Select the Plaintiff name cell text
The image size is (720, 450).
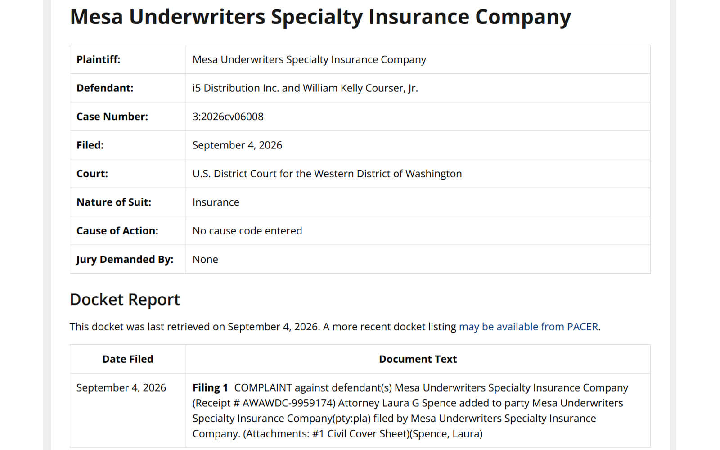309,59
